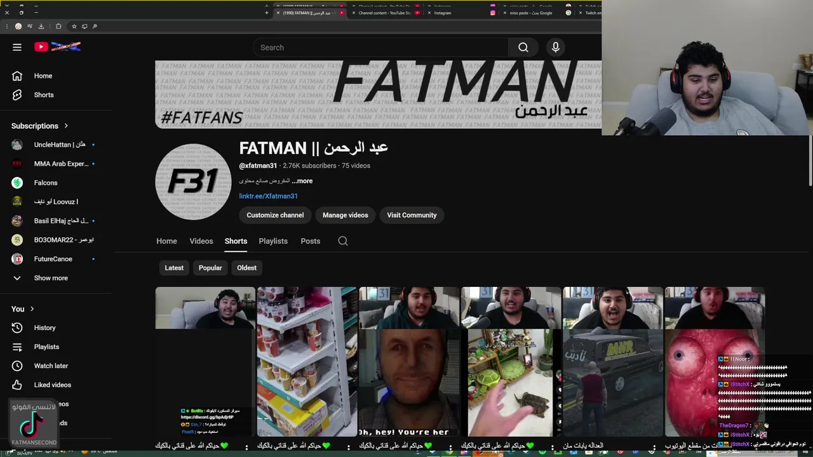Switch to the Posts tab

click(x=310, y=241)
